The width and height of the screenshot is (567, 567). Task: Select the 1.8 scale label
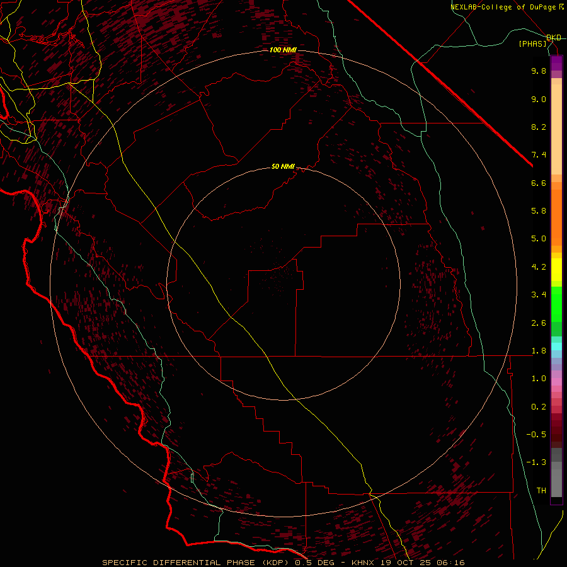point(539,351)
